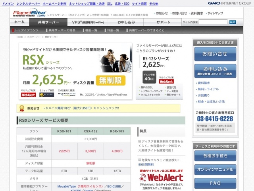The height and width of the screenshot is (191, 254).
Task: Open the サポート navigation tab
Action: (163, 22)
